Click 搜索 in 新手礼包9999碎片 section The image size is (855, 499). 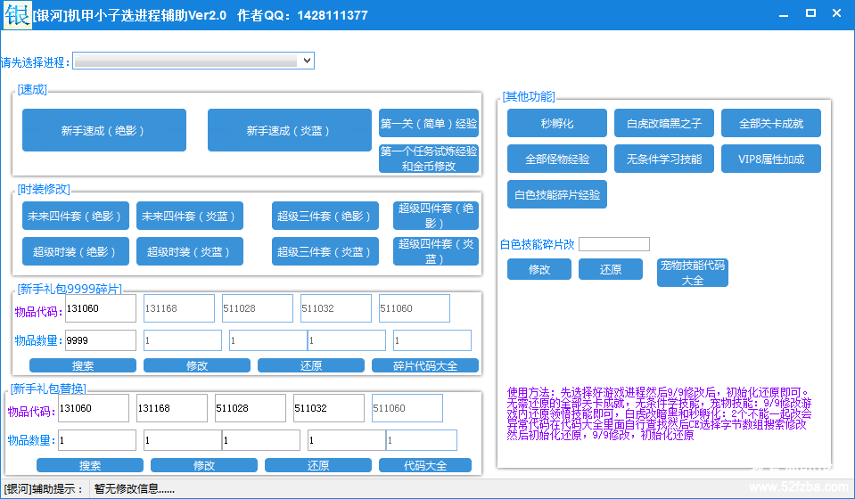pos(83,365)
